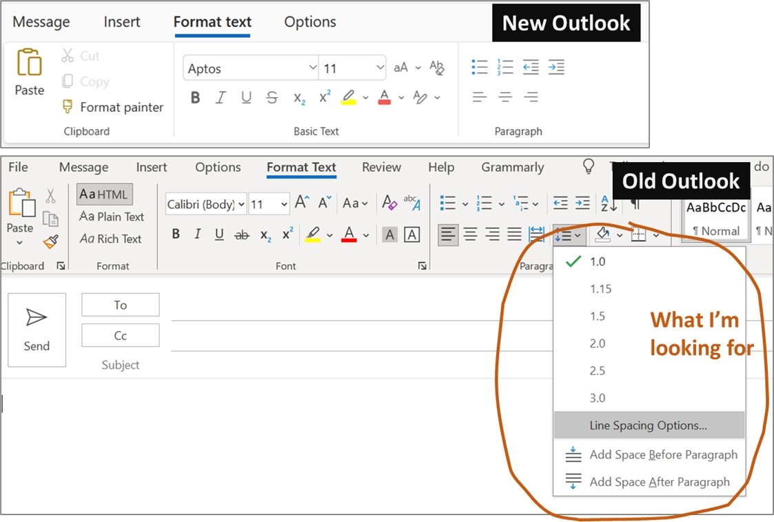Insert numbered list in New Outlook
The height and width of the screenshot is (522, 774).
click(505, 67)
